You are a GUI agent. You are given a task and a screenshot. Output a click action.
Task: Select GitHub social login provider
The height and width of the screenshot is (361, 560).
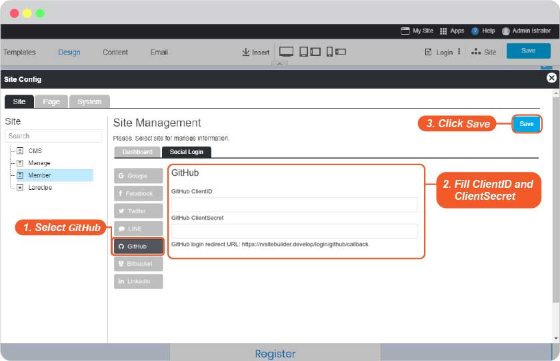click(138, 246)
